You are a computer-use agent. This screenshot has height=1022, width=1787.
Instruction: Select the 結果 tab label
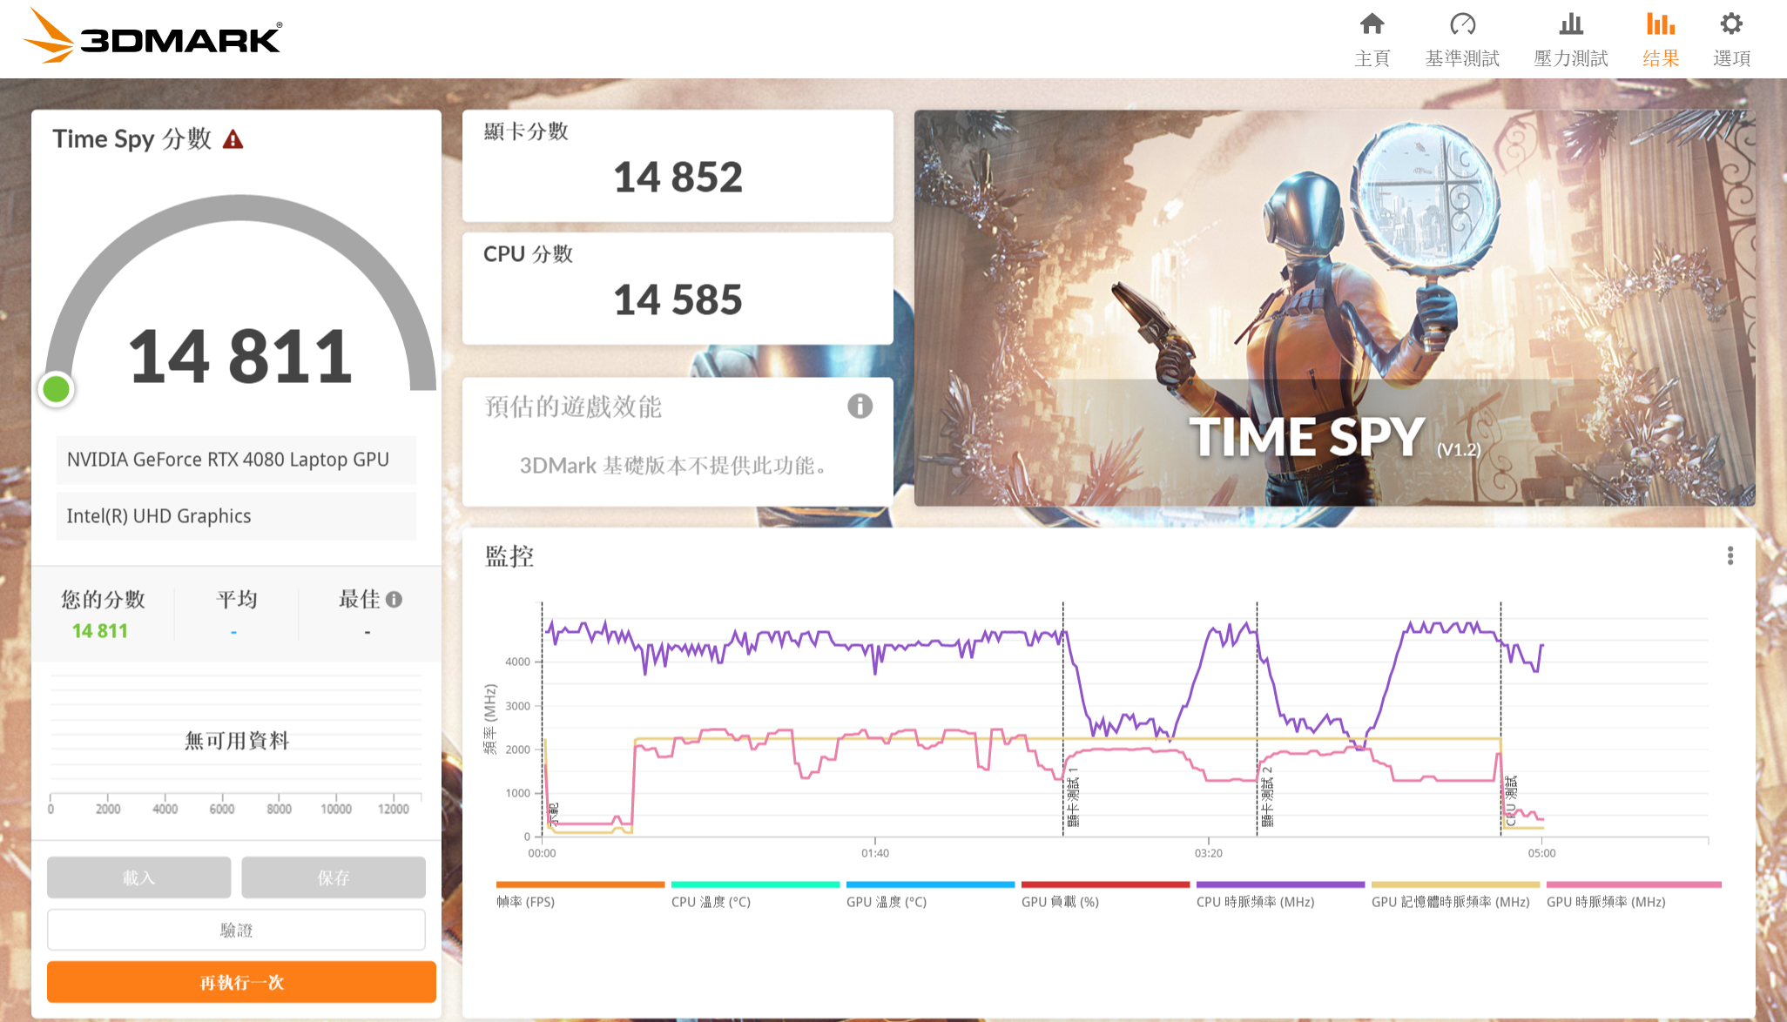(x=1661, y=58)
